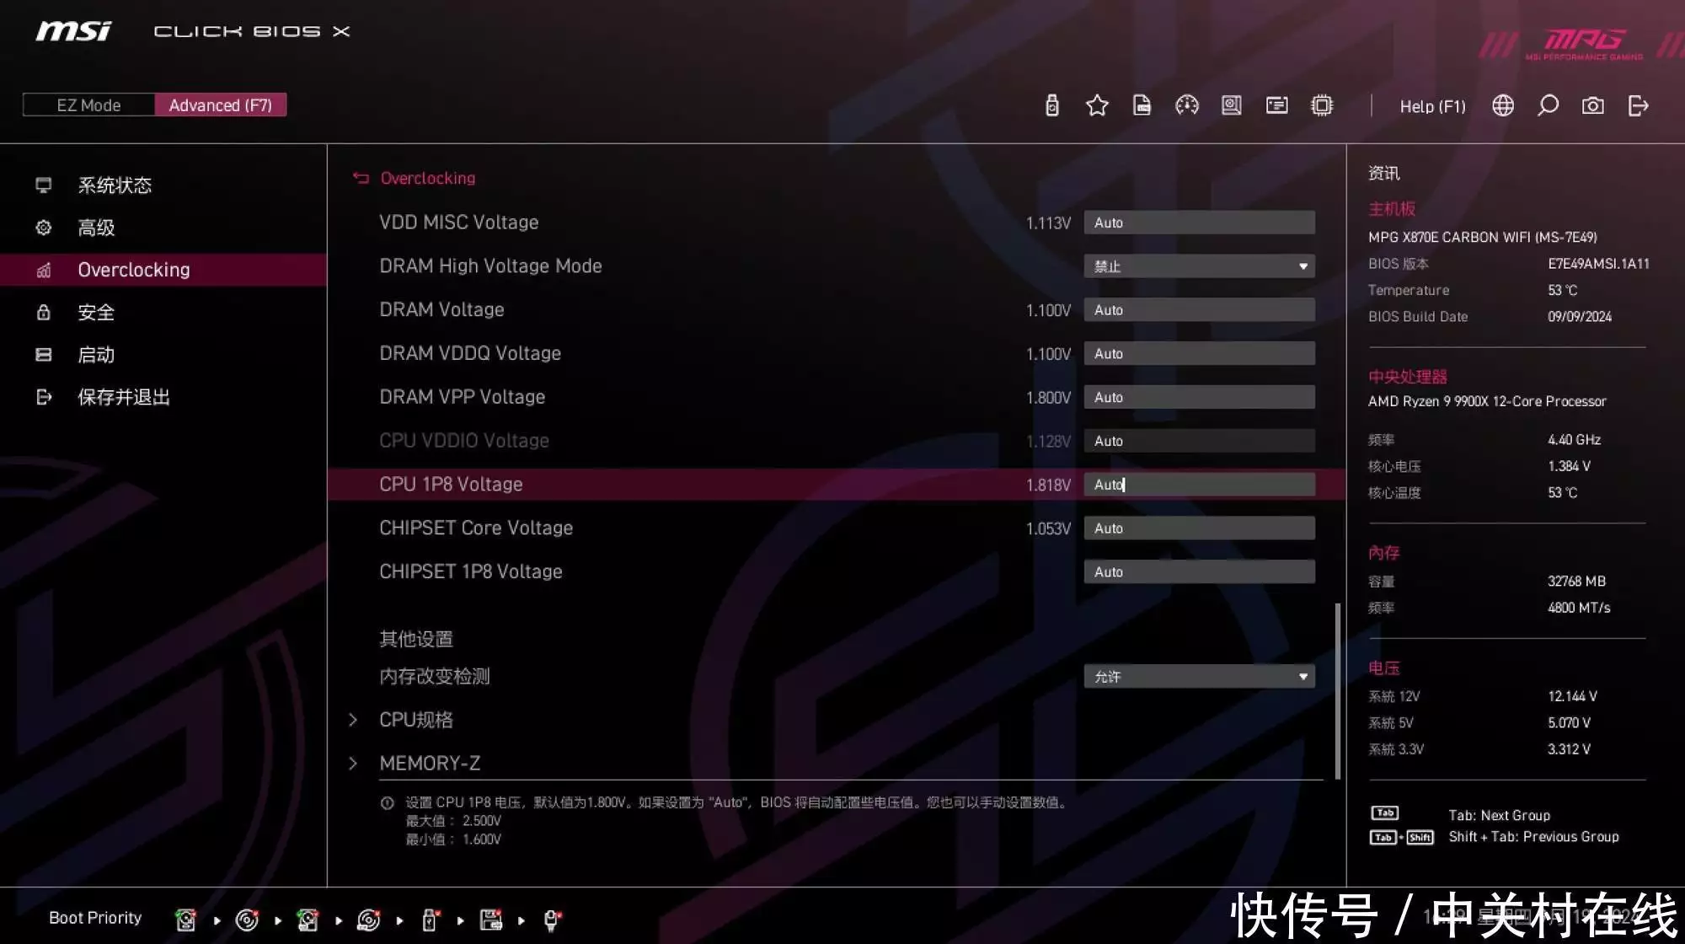This screenshot has height=944, width=1685.
Task: Click the VDD MISC 1.113V value
Action: [1048, 223]
